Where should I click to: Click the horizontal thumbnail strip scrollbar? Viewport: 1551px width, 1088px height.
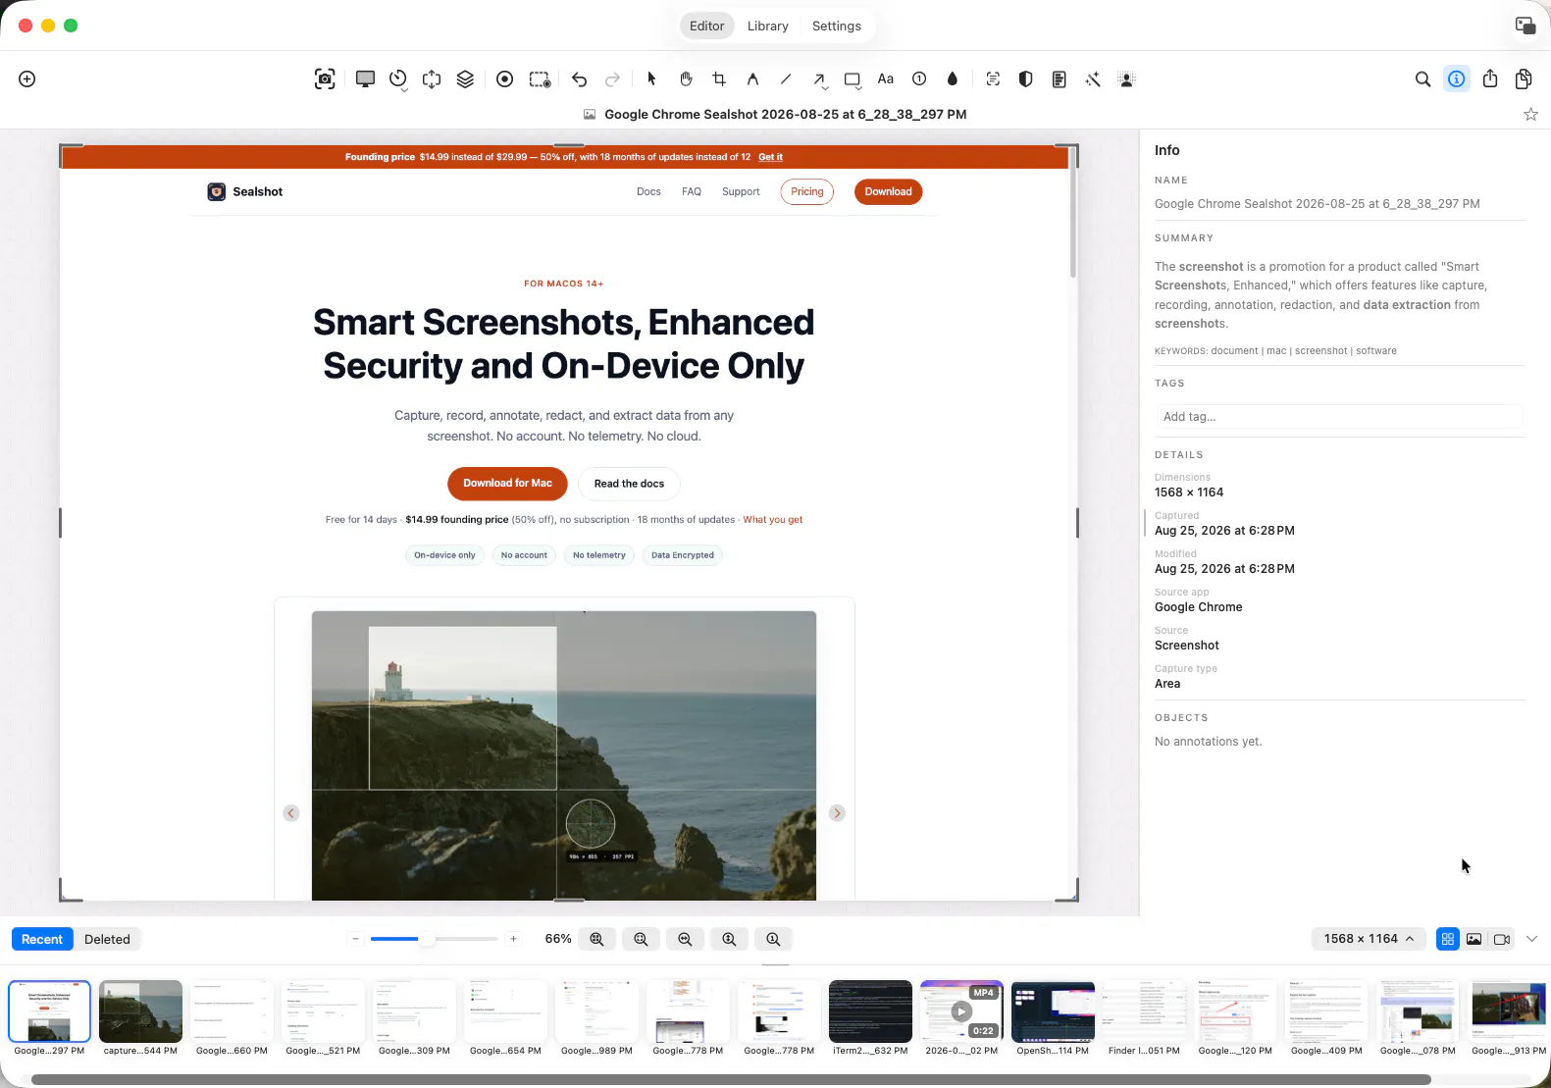click(731, 1079)
